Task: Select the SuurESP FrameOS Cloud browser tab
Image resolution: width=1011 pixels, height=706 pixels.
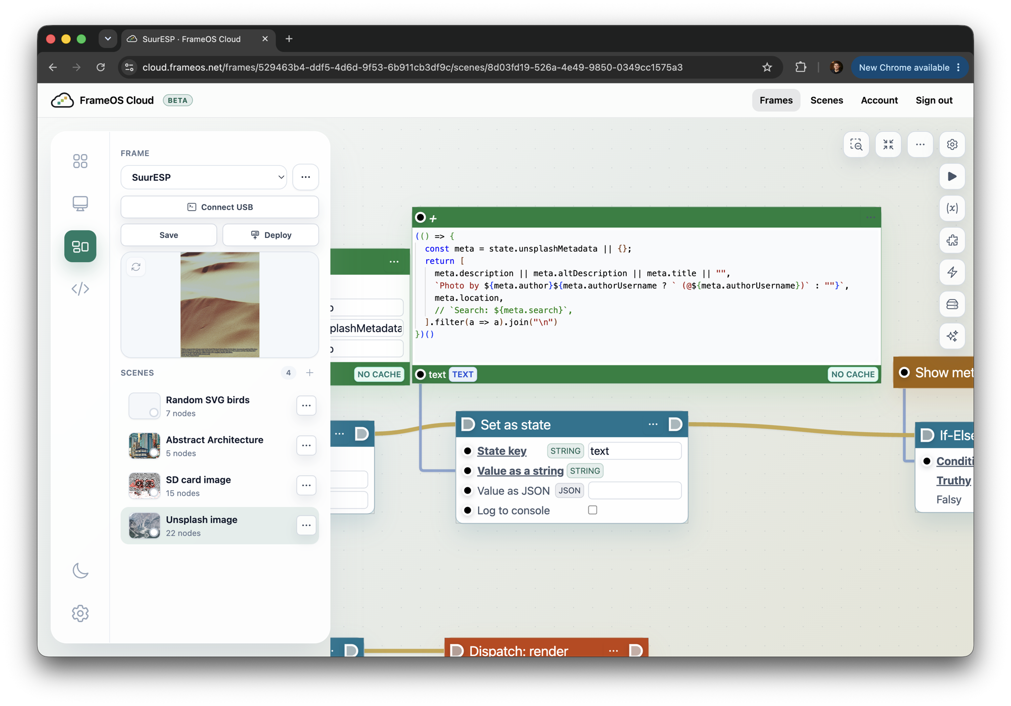Action: [198, 39]
